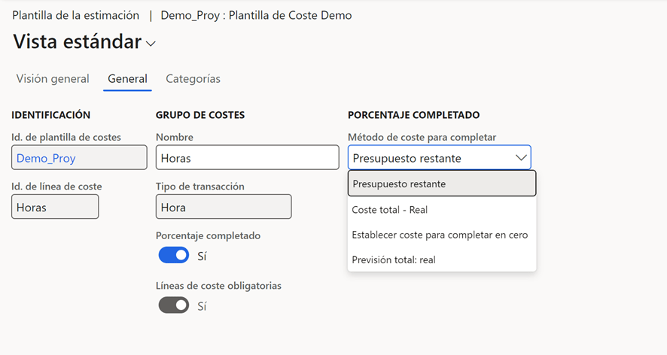Click the Plantilla de la estimación page title
Image resolution: width=667 pixels, height=355 pixels.
pos(75,15)
